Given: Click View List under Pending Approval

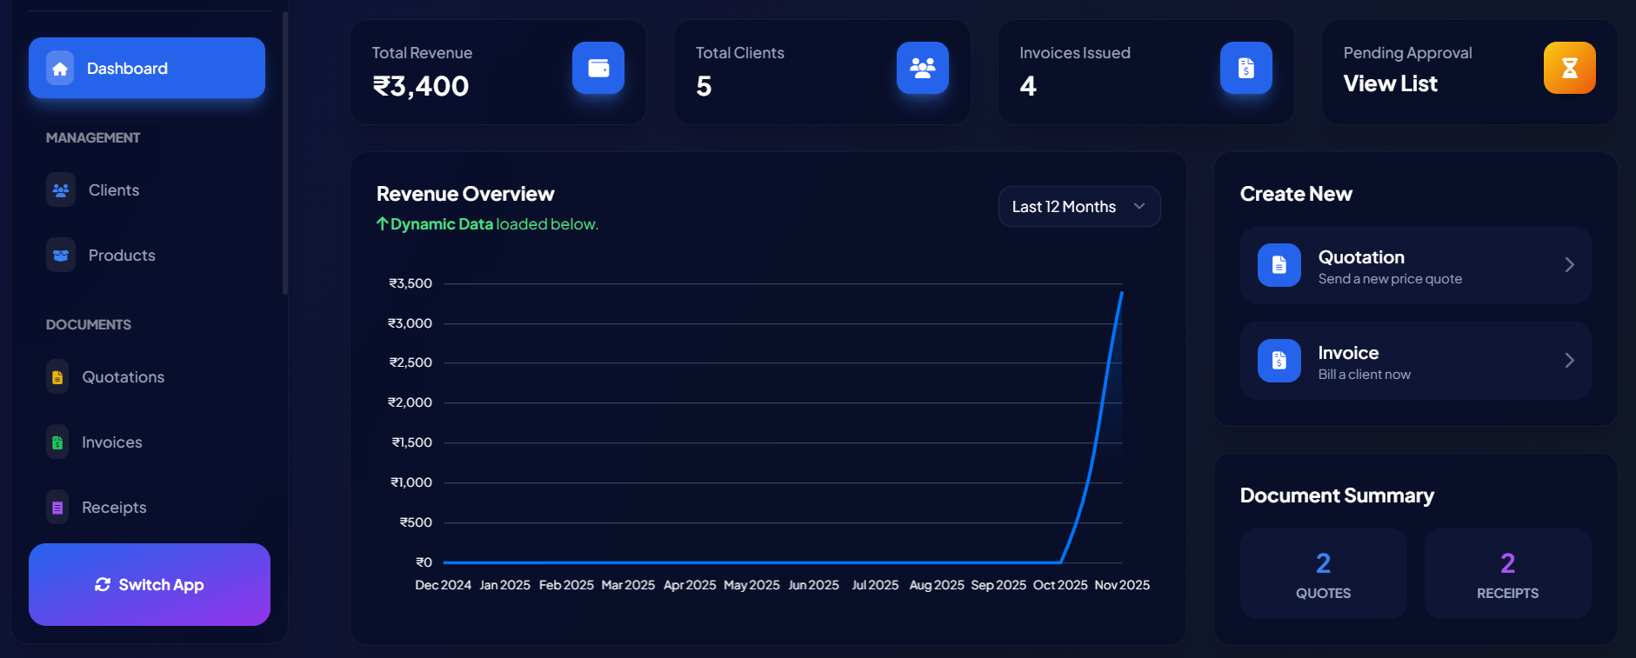Looking at the screenshot, I should pyautogui.click(x=1391, y=84).
